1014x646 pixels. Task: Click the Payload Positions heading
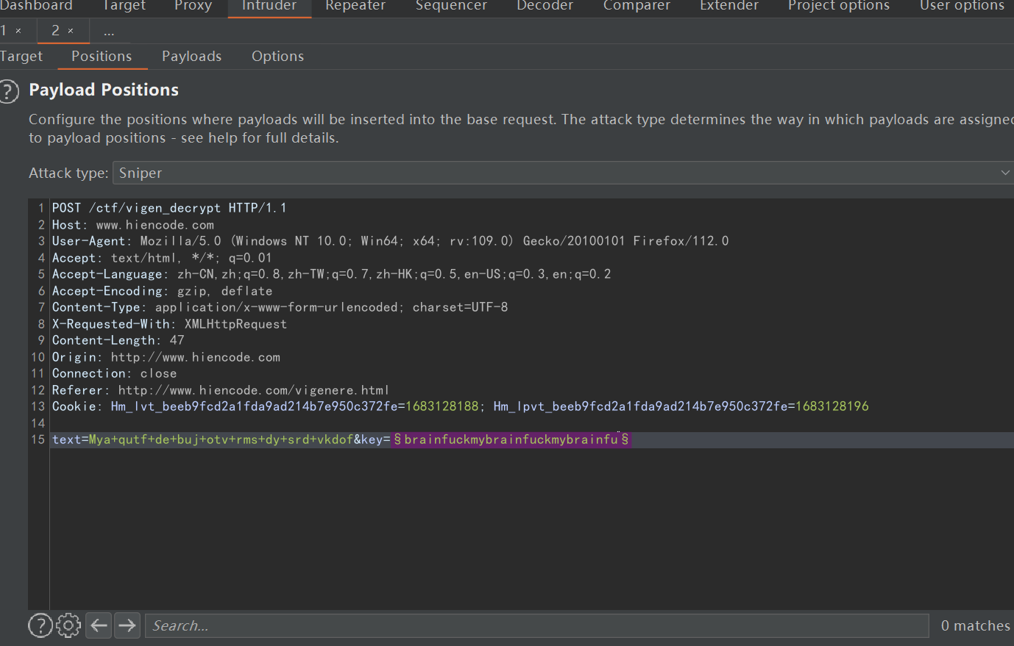coord(104,90)
